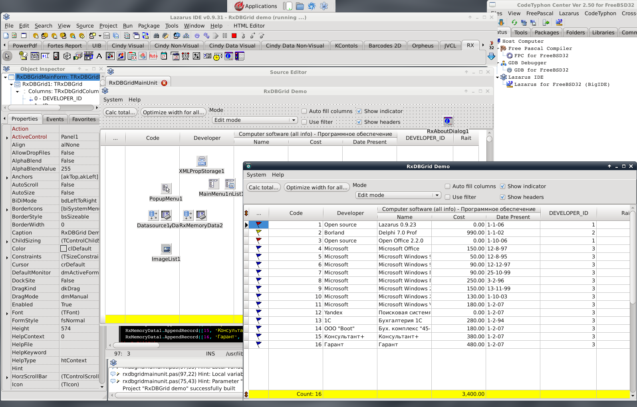The height and width of the screenshot is (407, 637).
Task: Select the currency $1 edit component in palette
Action: click(46, 56)
